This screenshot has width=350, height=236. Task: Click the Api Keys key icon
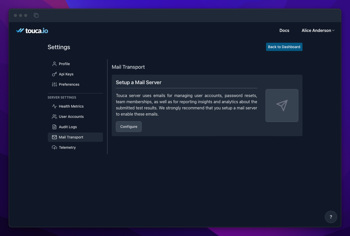(54, 74)
